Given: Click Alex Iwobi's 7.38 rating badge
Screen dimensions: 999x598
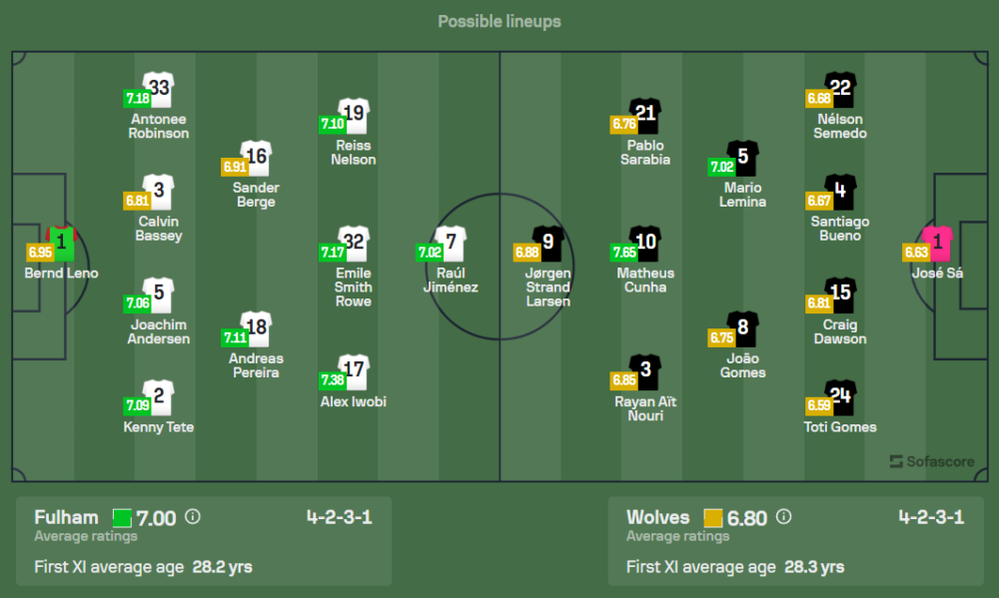Looking at the screenshot, I should tap(333, 380).
